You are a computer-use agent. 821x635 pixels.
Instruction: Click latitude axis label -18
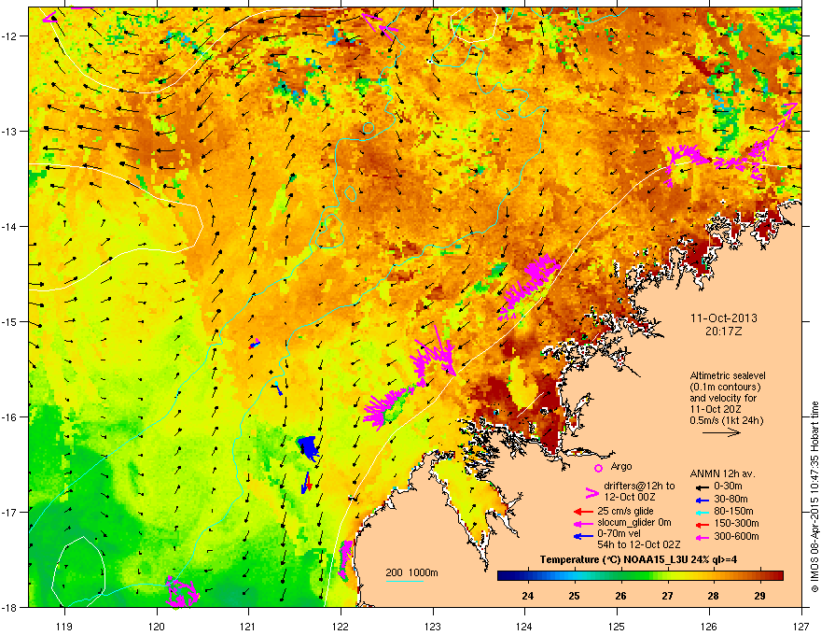(x=10, y=607)
